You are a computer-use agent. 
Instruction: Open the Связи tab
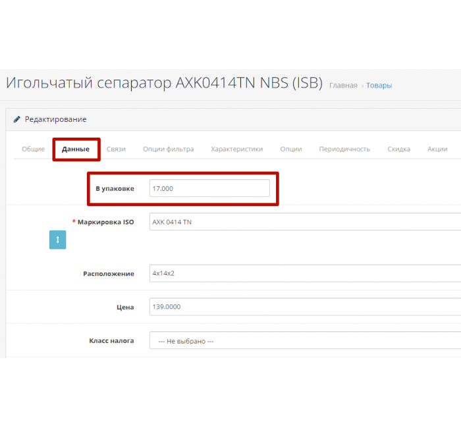(x=116, y=149)
